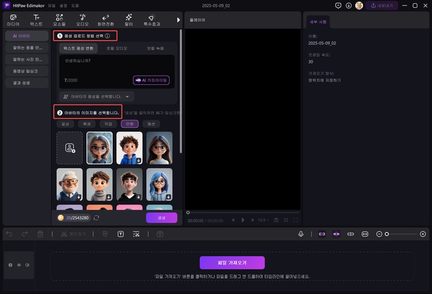This screenshot has height=294, width=432.
Task: Open the download center icon in title bar
Action: pyautogui.click(x=348, y=5)
